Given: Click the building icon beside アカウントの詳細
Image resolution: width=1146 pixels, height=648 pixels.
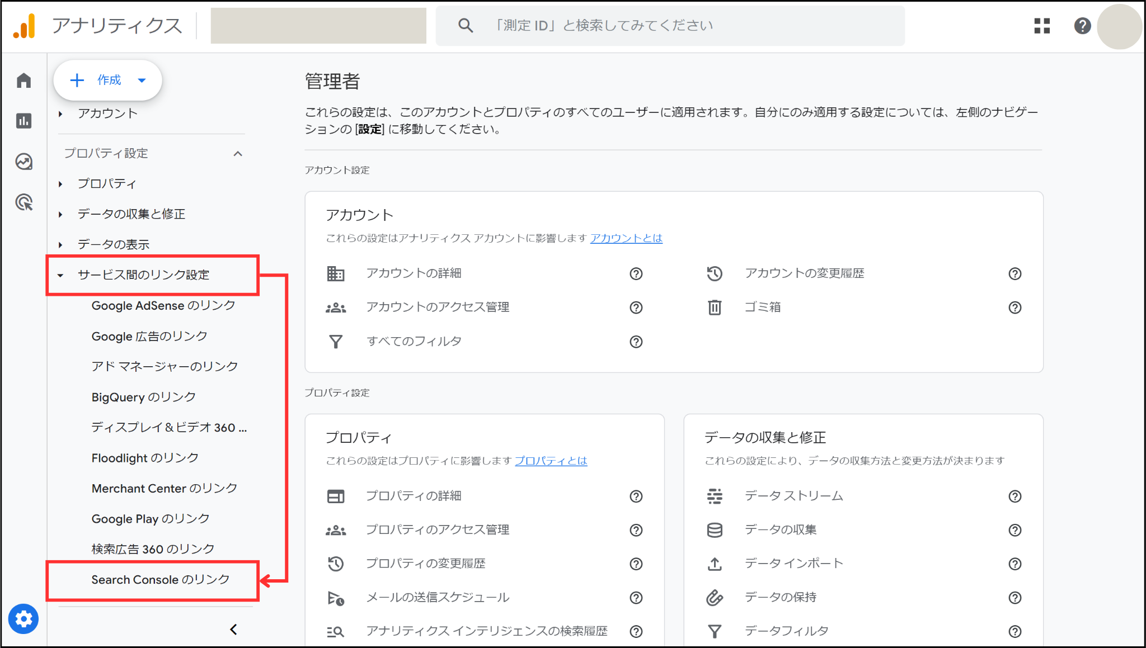Looking at the screenshot, I should (336, 273).
